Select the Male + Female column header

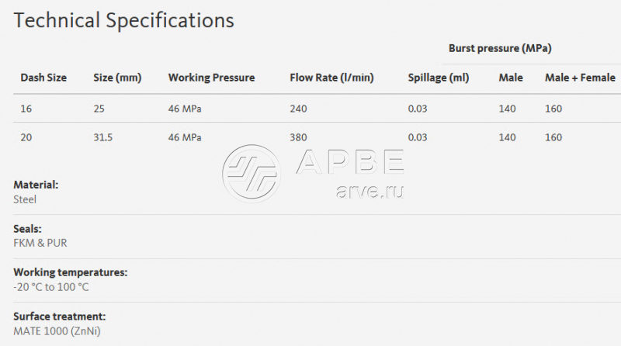(580, 78)
